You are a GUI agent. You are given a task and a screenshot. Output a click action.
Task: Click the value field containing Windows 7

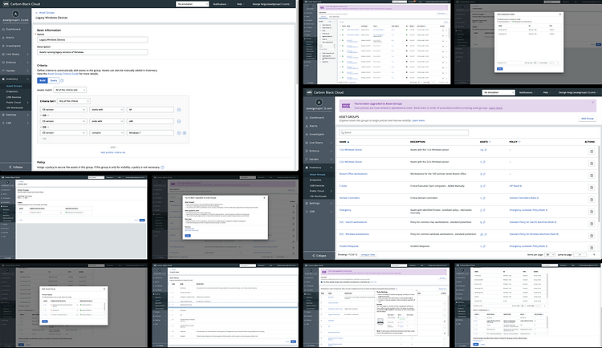tap(150, 133)
